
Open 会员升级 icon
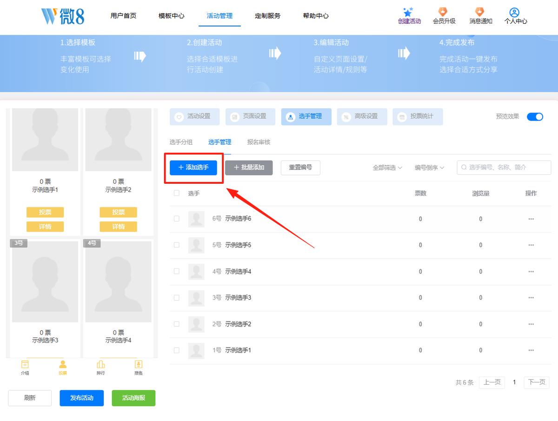(444, 12)
